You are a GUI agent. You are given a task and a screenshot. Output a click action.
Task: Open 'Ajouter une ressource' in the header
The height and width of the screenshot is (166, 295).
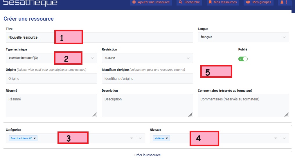151,2
